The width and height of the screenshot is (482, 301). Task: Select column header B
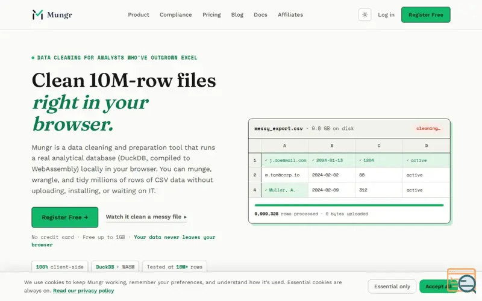tap(332, 146)
